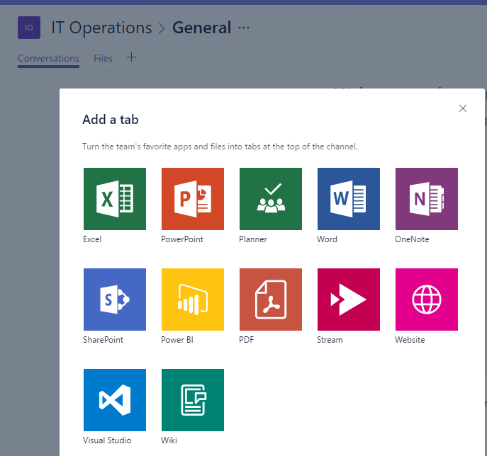The height and width of the screenshot is (456, 487).
Task: Select the Stream app icon
Action: pos(349,300)
